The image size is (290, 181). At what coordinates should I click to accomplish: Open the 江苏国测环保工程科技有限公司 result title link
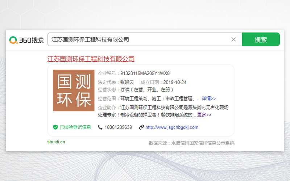click(x=91, y=59)
